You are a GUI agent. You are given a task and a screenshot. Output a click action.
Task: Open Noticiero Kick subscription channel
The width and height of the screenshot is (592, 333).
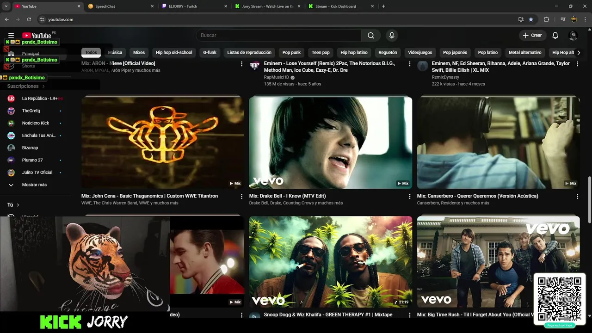point(35,123)
